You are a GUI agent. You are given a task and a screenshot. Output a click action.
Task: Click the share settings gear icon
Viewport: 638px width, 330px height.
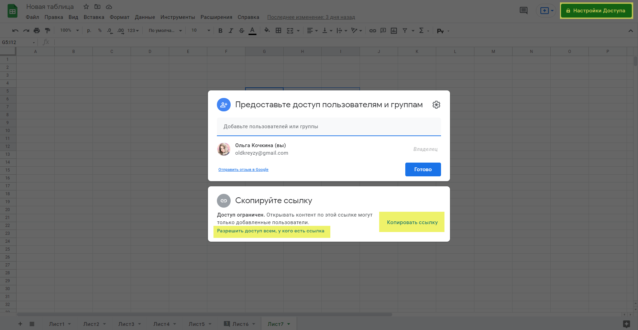click(x=436, y=105)
